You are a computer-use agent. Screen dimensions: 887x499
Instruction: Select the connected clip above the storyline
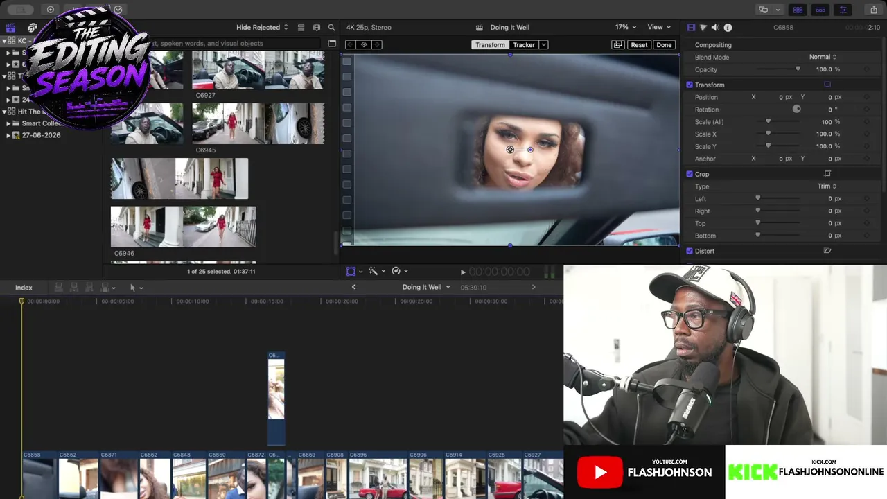pos(276,399)
